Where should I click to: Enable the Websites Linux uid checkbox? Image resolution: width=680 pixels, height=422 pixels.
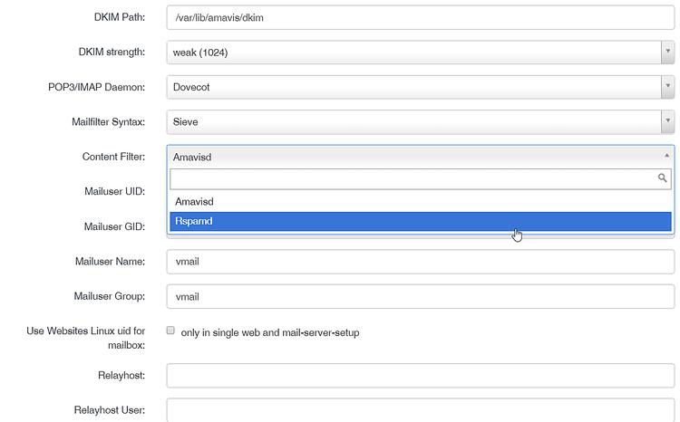click(x=170, y=331)
